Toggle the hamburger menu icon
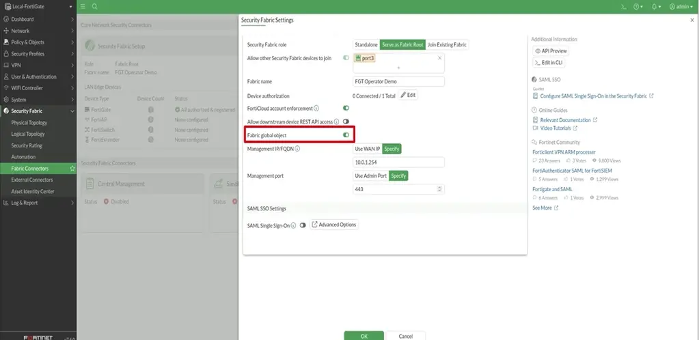This screenshot has height=340, width=699. [83, 7]
